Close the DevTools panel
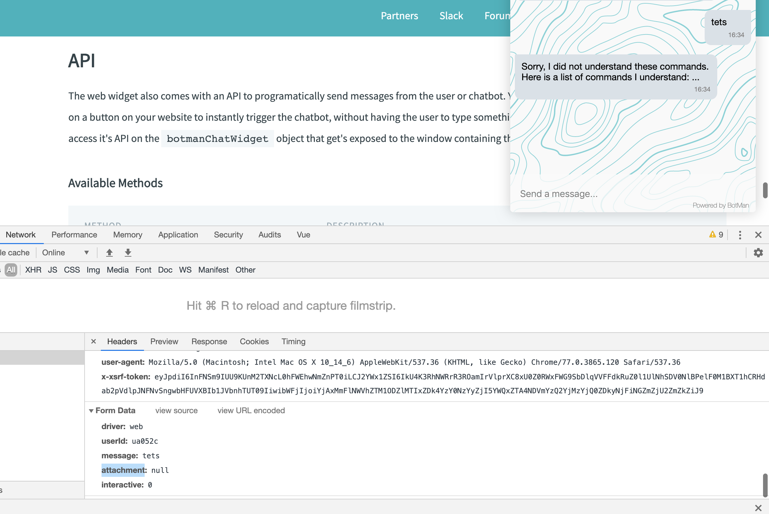Screen dimensions: 769x514 click(x=758, y=235)
